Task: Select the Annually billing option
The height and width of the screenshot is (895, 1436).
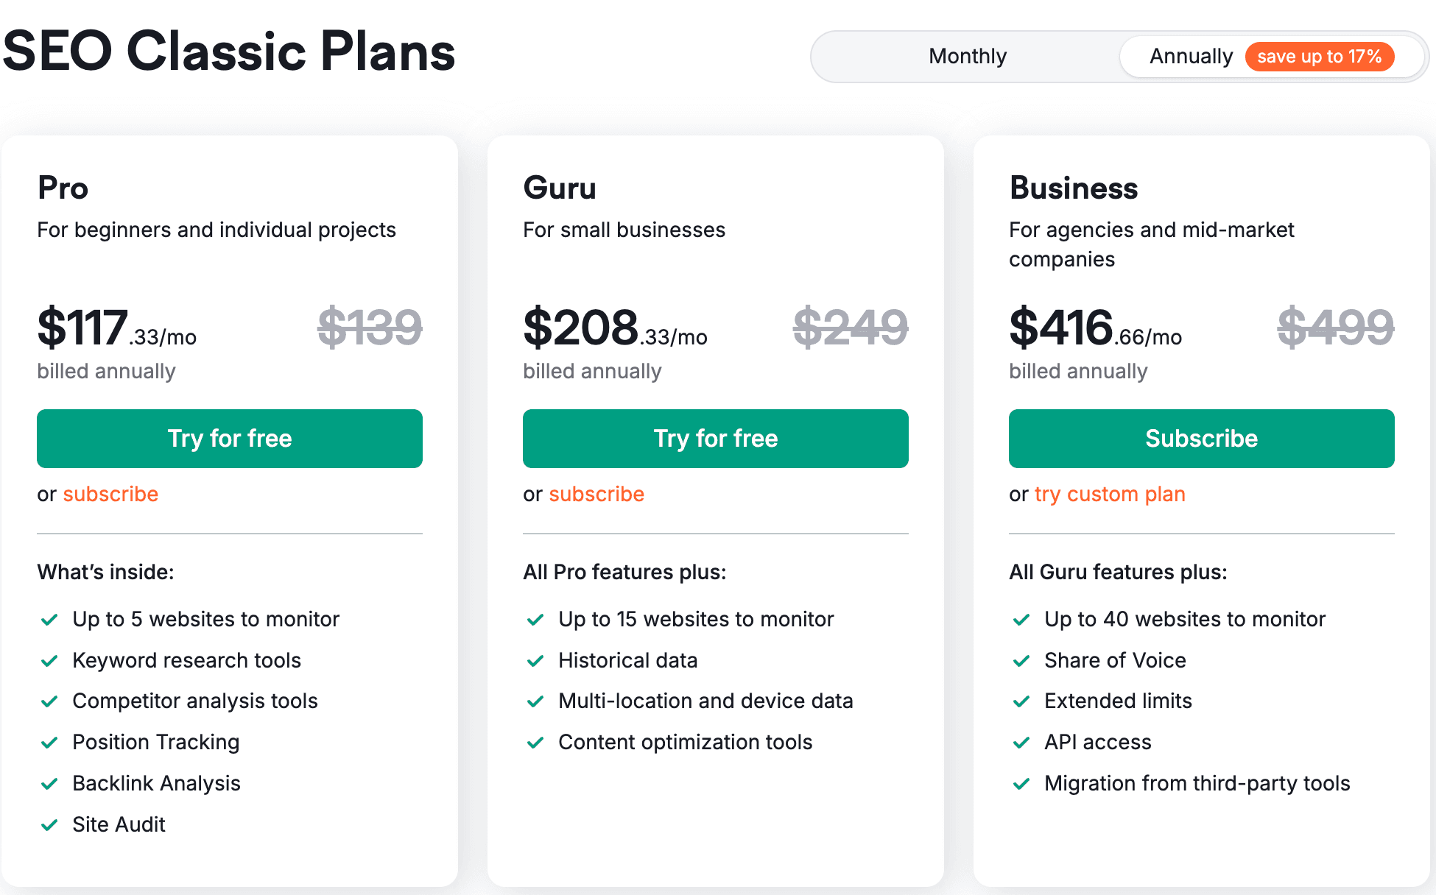Action: pos(1192,56)
